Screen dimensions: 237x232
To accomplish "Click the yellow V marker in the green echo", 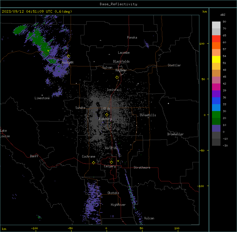I will click(48, 51).
